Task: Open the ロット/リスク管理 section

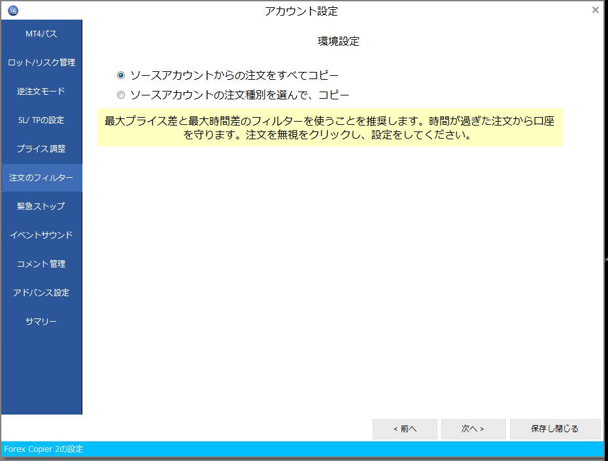Action: pyautogui.click(x=41, y=62)
